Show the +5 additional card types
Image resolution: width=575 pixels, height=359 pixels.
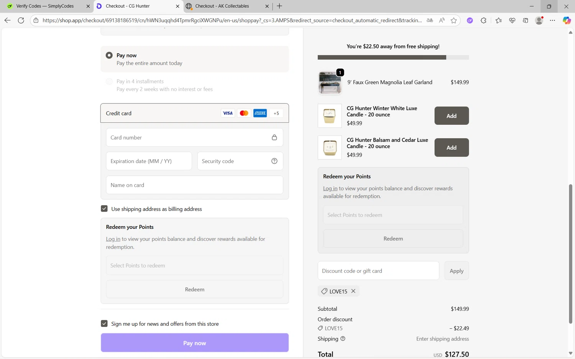click(276, 113)
